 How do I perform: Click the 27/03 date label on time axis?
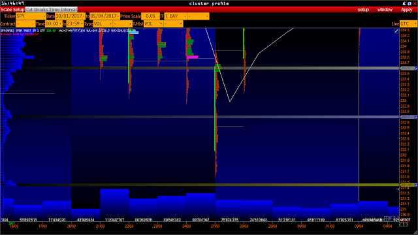coord(215,227)
